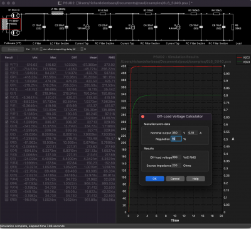The width and height of the screenshot is (251, 229).
Task: Open Help in Off-Load Voltage Calculator
Action: 196,179
